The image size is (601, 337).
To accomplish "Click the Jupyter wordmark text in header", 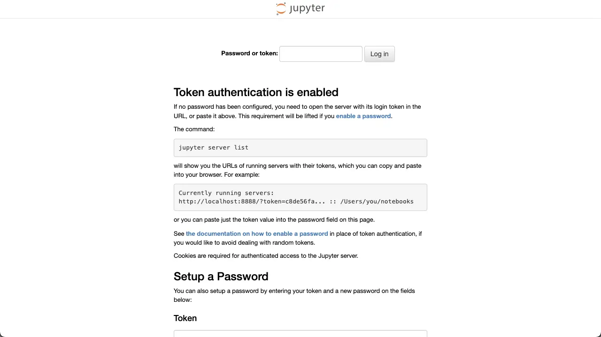I will click(307, 8).
